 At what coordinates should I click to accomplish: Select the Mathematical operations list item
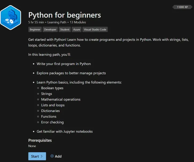click(x=61, y=99)
